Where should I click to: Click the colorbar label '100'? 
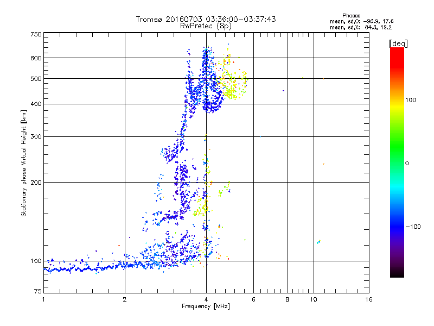[x=411, y=100]
